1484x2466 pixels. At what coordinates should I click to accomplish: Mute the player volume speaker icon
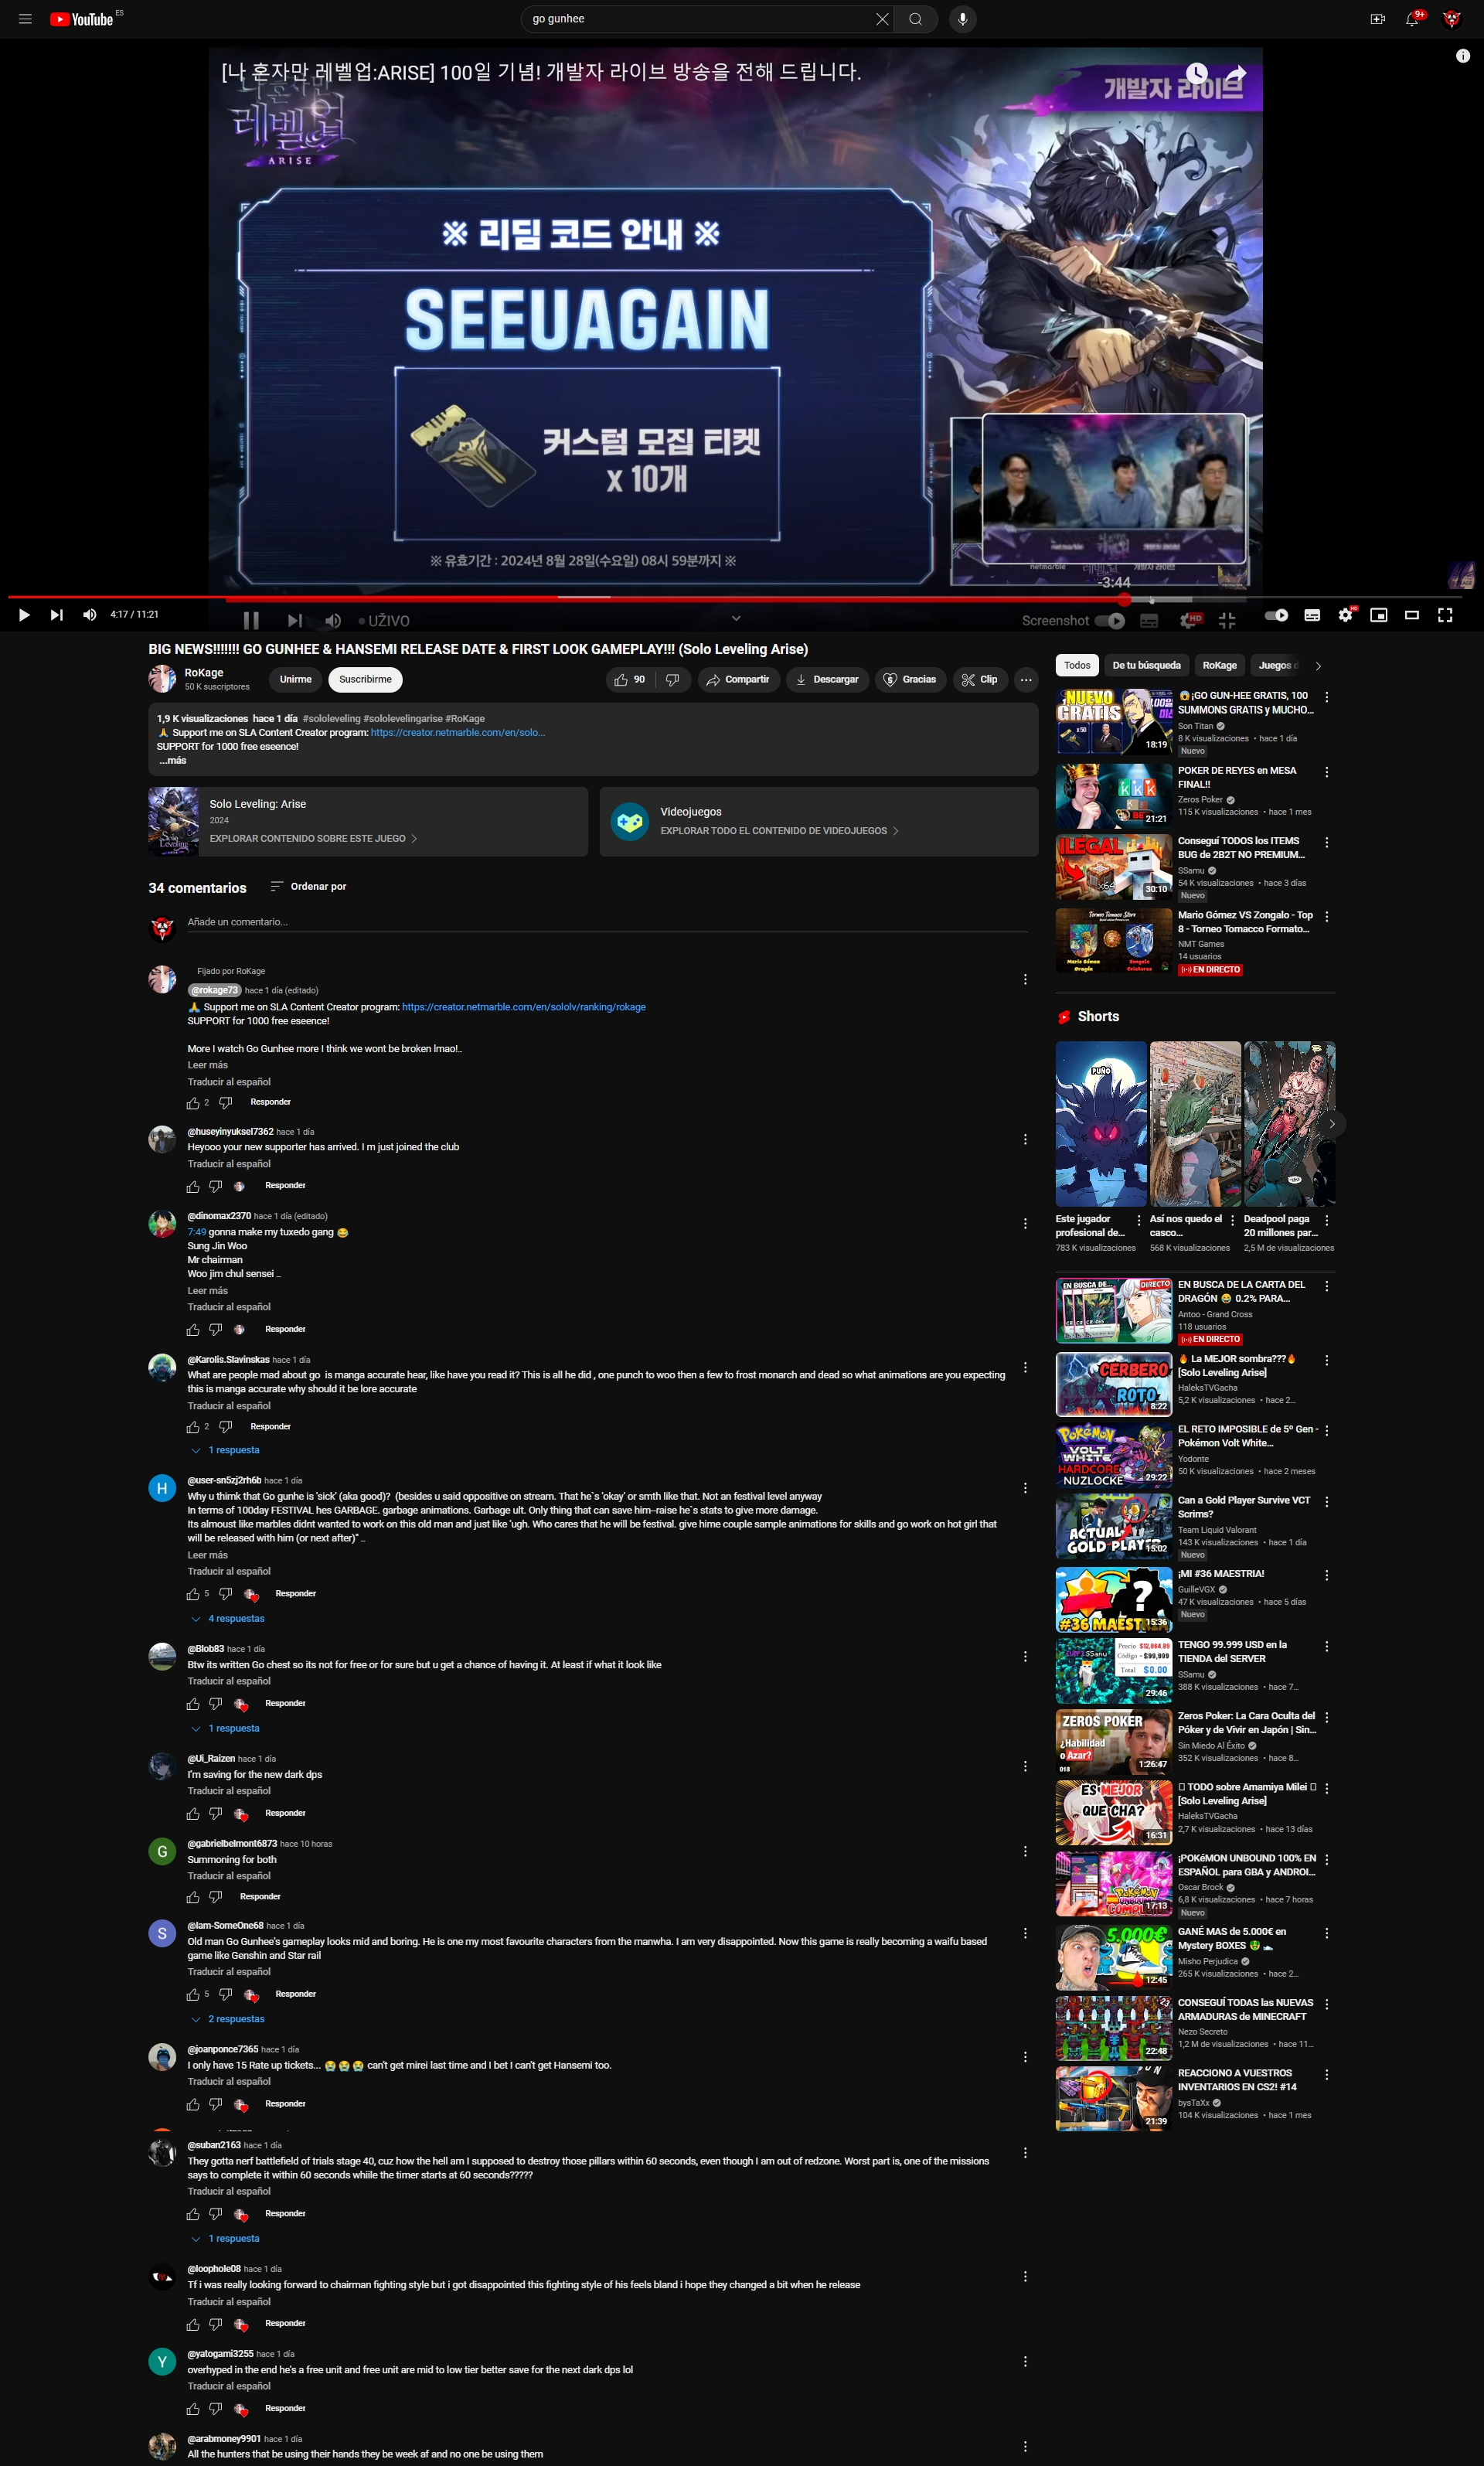point(90,615)
